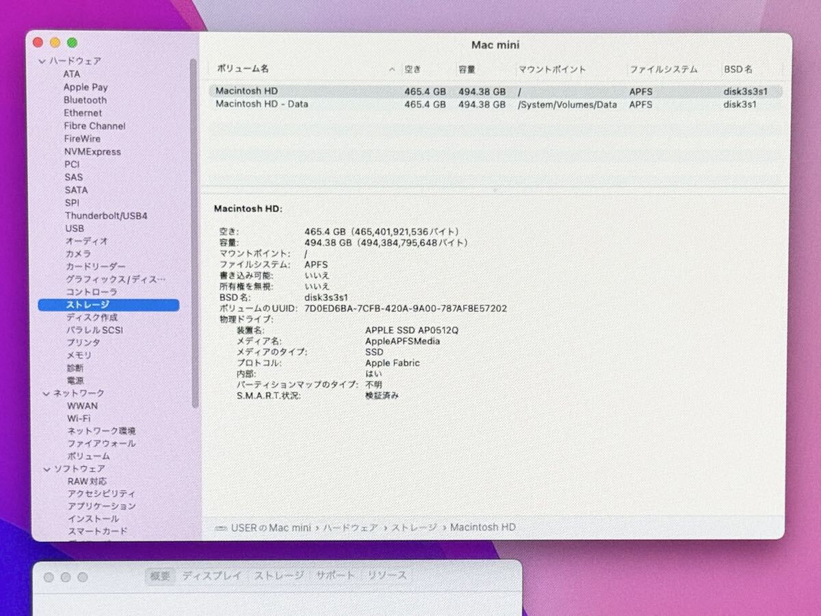Select PCI in the sidebar
The image size is (821, 616).
(x=72, y=164)
